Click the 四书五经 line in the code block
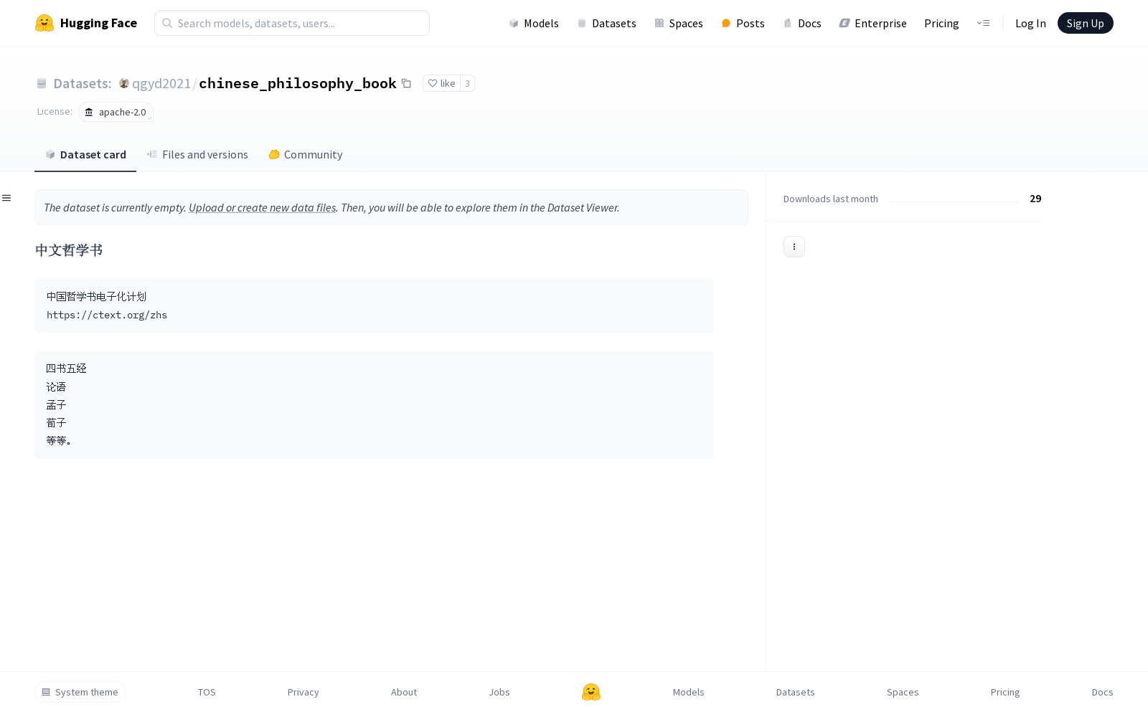The width and height of the screenshot is (1148, 717). pyautogui.click(x=66, y=369)
